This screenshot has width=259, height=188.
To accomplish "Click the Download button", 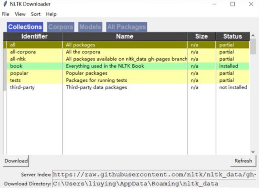I will (16, 161).
